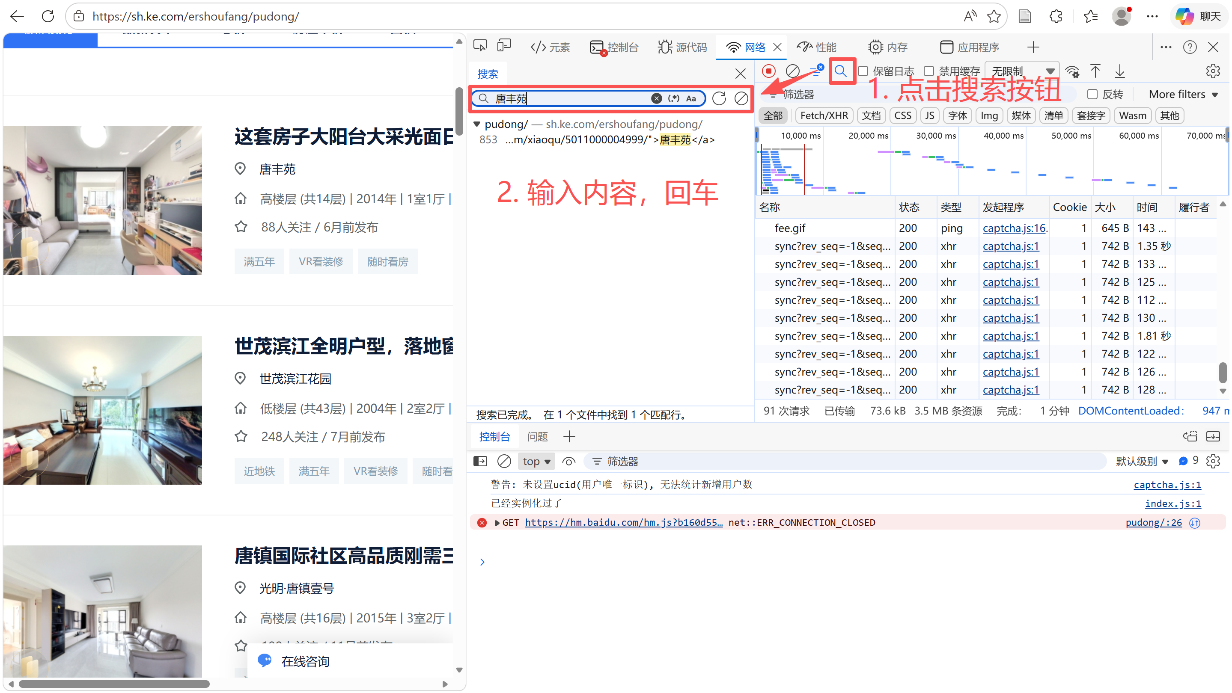Viewport: 1232px width, 693px height.
Task: Click the webpage horizontal scrollbar thumb
Action: pos(114,684)
